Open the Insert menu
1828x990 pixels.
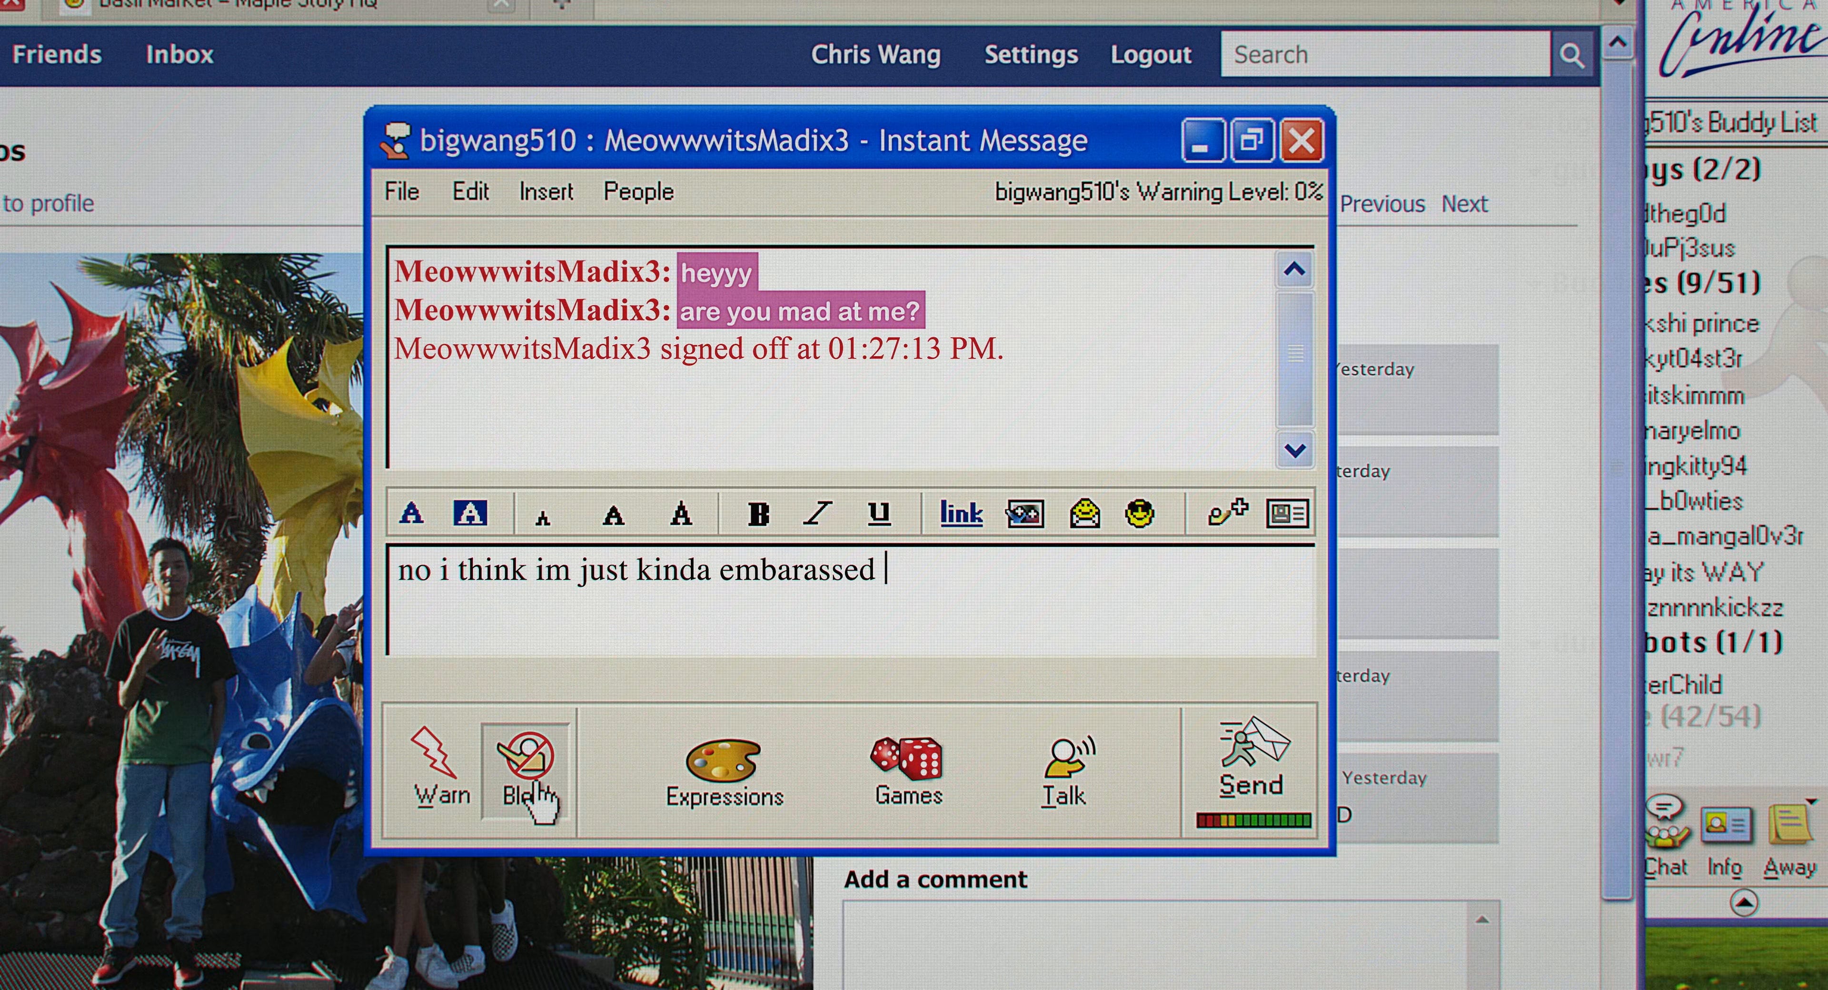546,192
